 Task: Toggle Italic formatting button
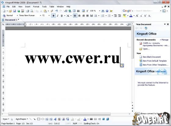(x=58, y=16)
